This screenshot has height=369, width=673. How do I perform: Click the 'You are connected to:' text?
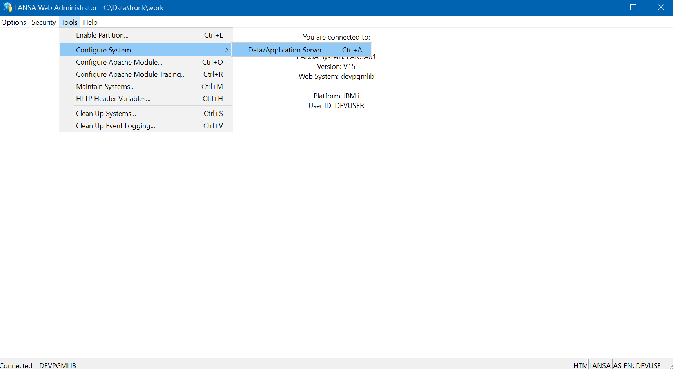pos(336,37)
